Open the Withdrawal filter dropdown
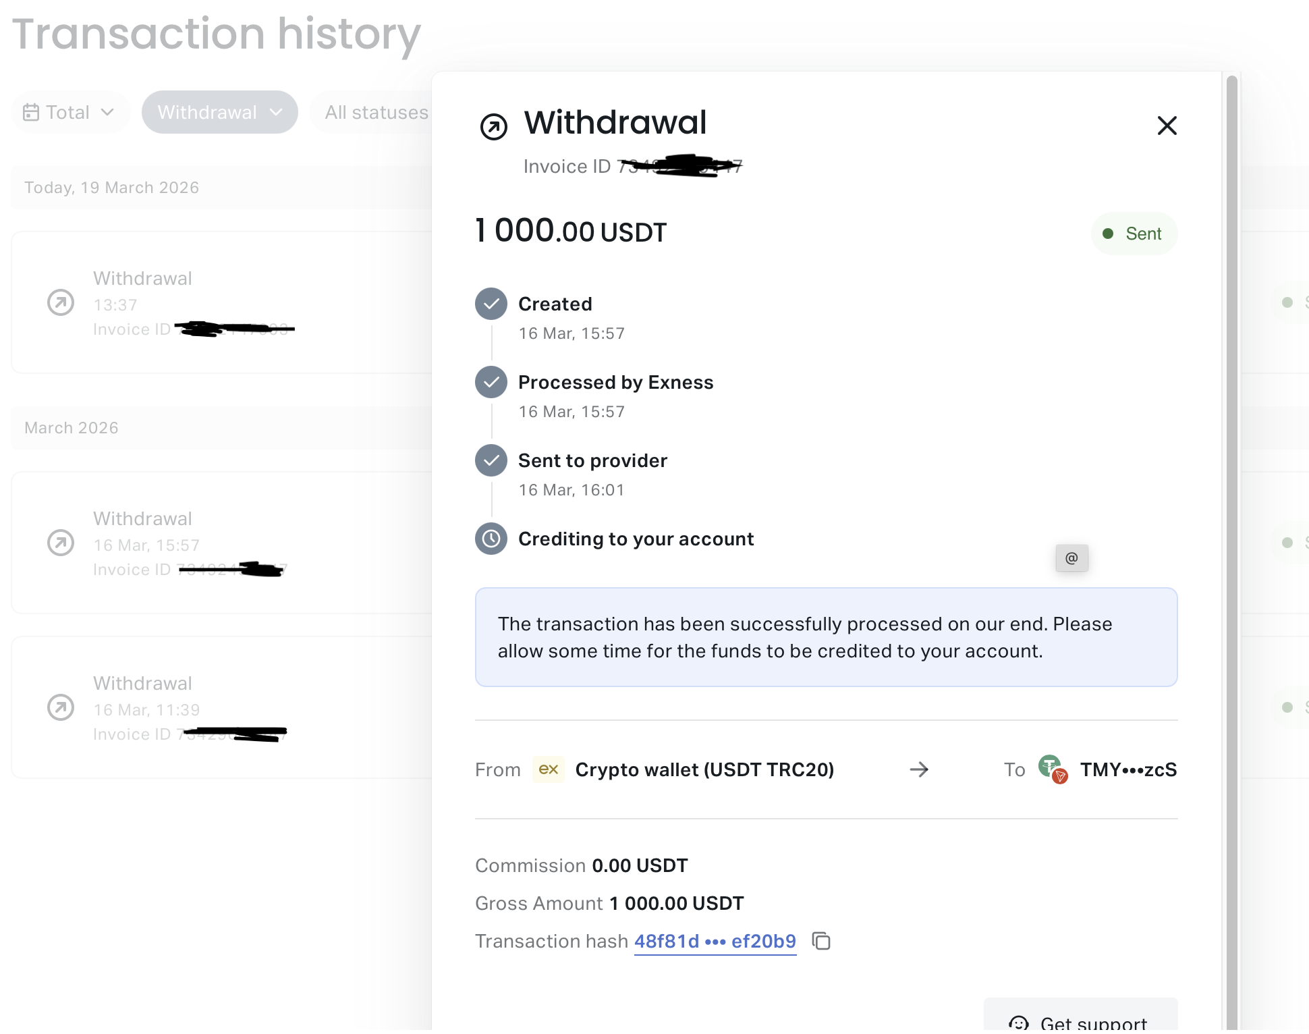Viewport: 1309px width, 1034px height. click(219, 112)
